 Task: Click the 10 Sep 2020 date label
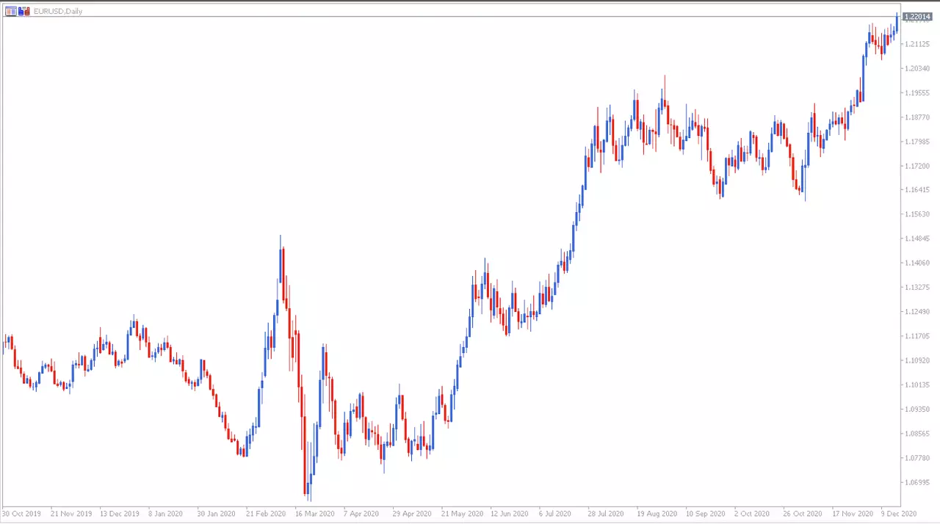click(706, 514)
